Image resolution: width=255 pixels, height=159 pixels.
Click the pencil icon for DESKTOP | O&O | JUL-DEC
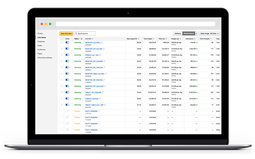click(x=105, y=74)
